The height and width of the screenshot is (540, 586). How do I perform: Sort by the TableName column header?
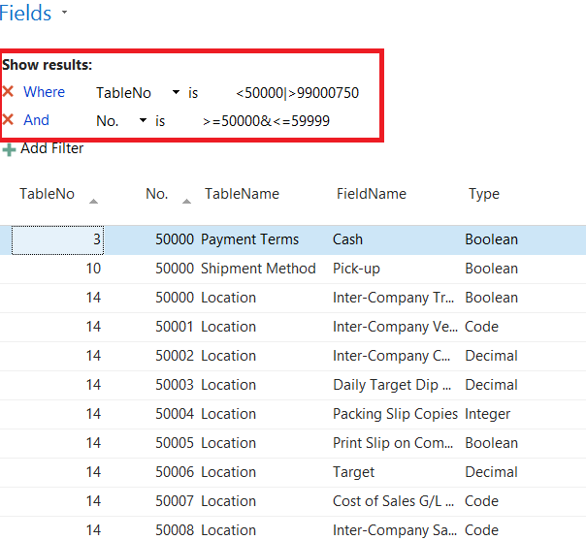click(243, 194)
